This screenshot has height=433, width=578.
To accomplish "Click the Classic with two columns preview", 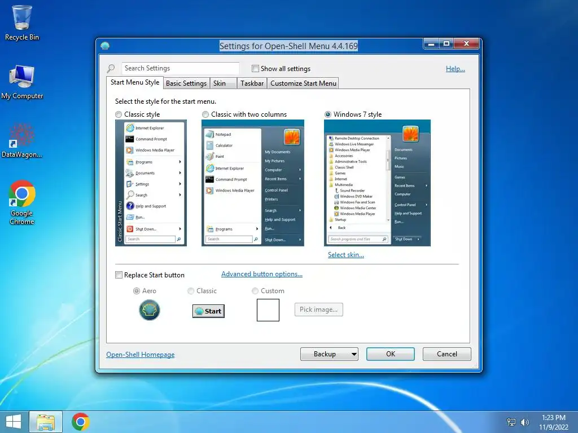I will pos(253,183).
